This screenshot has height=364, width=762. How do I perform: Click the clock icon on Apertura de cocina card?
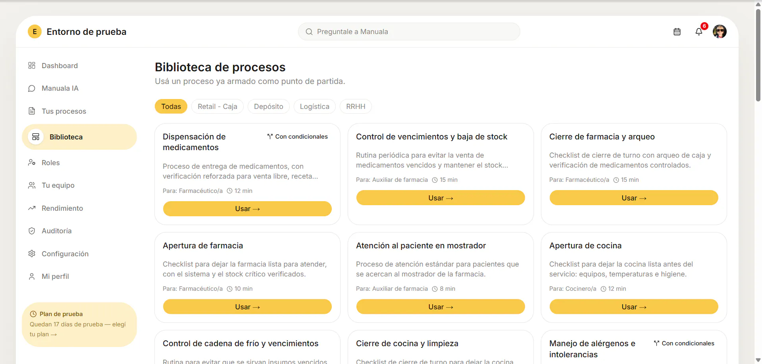click(603, 289)
